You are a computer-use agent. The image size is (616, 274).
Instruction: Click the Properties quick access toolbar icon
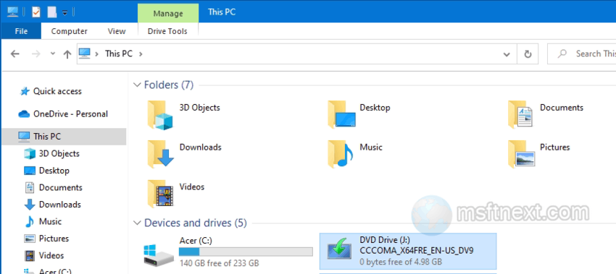[x=36, y=12]
